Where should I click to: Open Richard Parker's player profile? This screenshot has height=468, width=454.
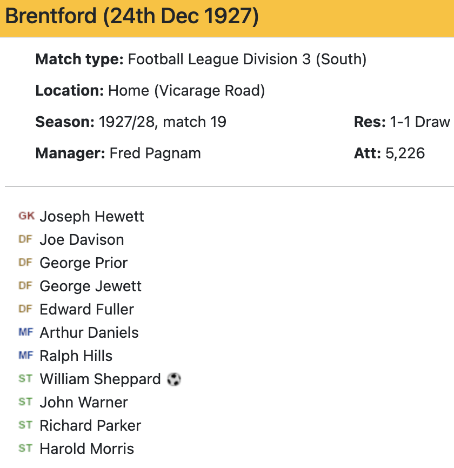(x=90, y=425)
